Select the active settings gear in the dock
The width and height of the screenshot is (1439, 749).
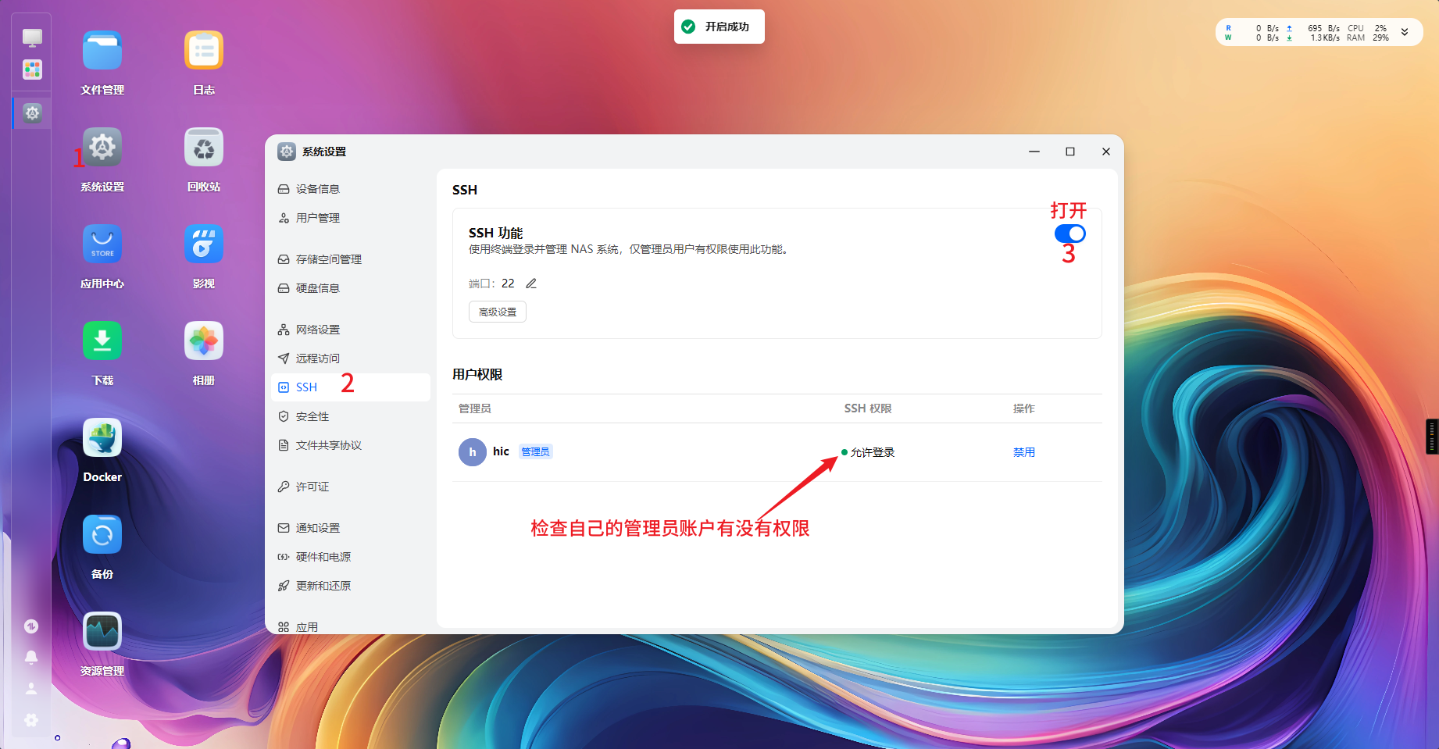pos(32,113)
